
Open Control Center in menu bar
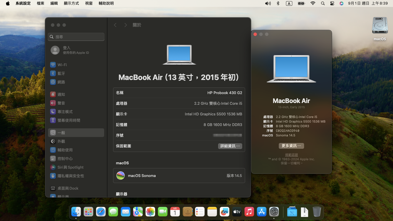click(332, 3)
